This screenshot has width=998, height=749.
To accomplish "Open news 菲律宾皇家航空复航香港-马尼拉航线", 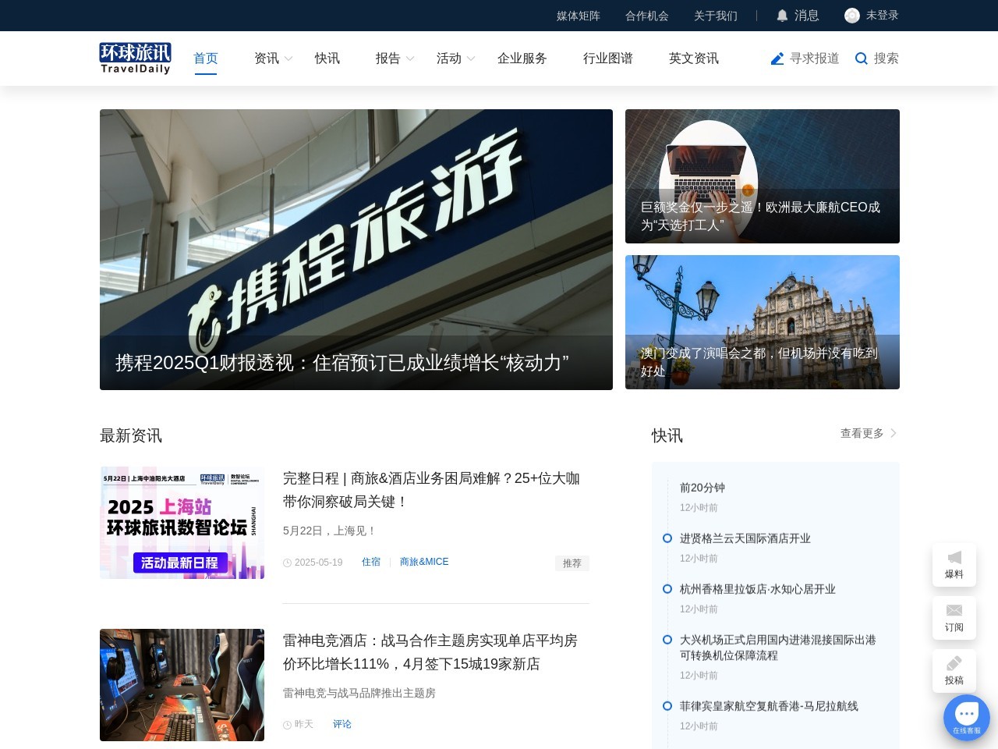I will point(769,706).
